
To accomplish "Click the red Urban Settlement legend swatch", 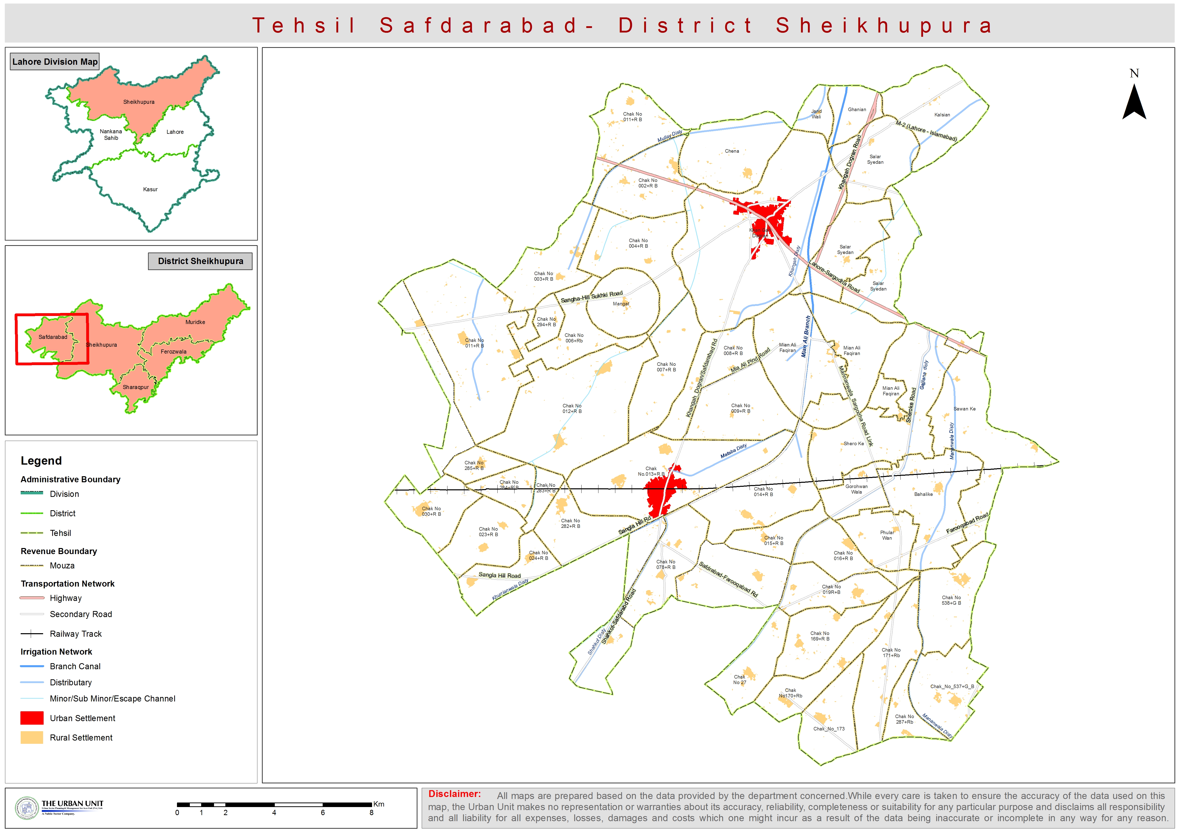I will click(32, 718).
